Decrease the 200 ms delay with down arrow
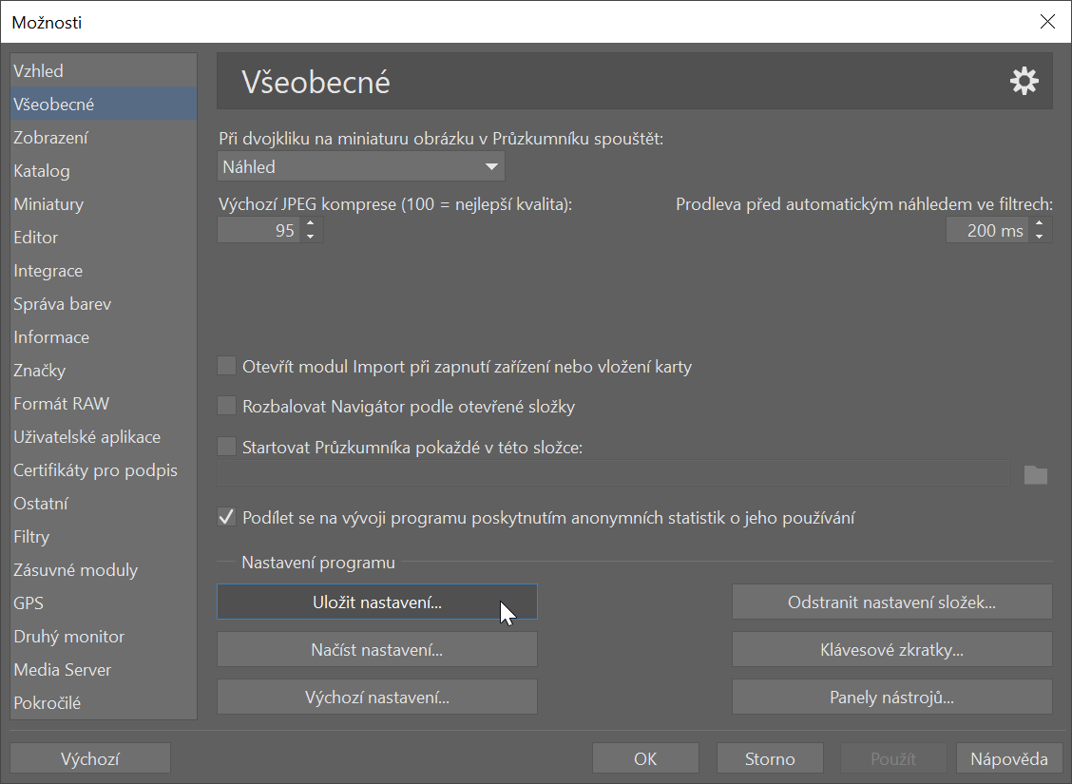1072x784 pixels. pos(1039,236)
